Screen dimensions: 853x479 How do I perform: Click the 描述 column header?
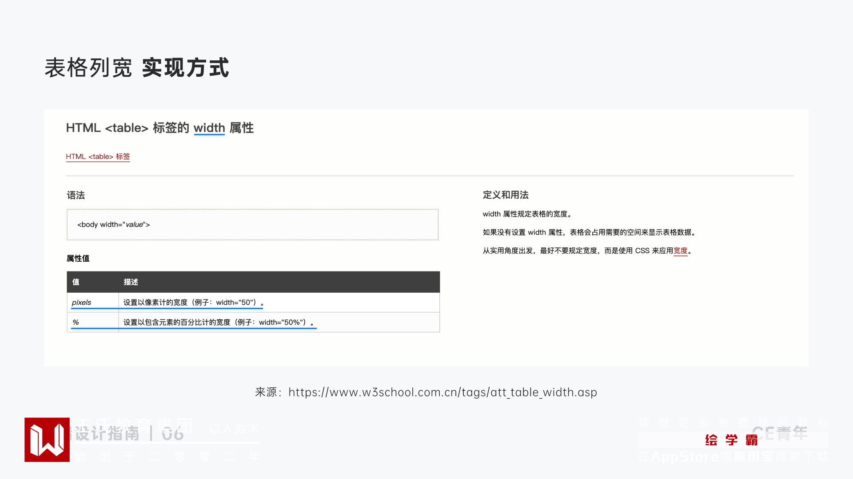tap(131, 282)
